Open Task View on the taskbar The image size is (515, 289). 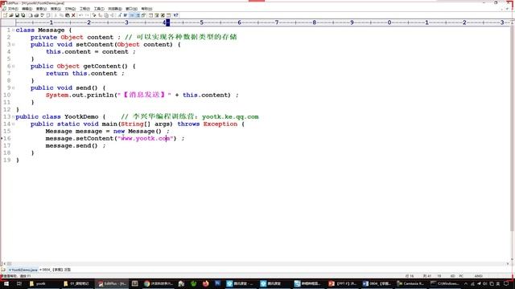pyautogui.click(x=19, y=283)
